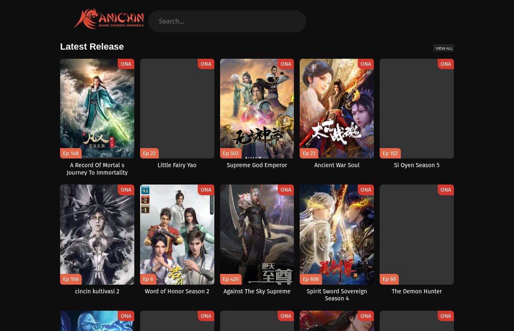This screenshot has width=514, height=331.
Task: Click the Ep 106 badge
Action: point(71,279)
